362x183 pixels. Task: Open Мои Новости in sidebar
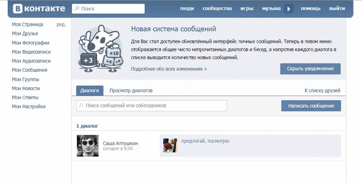pos(26,88)
